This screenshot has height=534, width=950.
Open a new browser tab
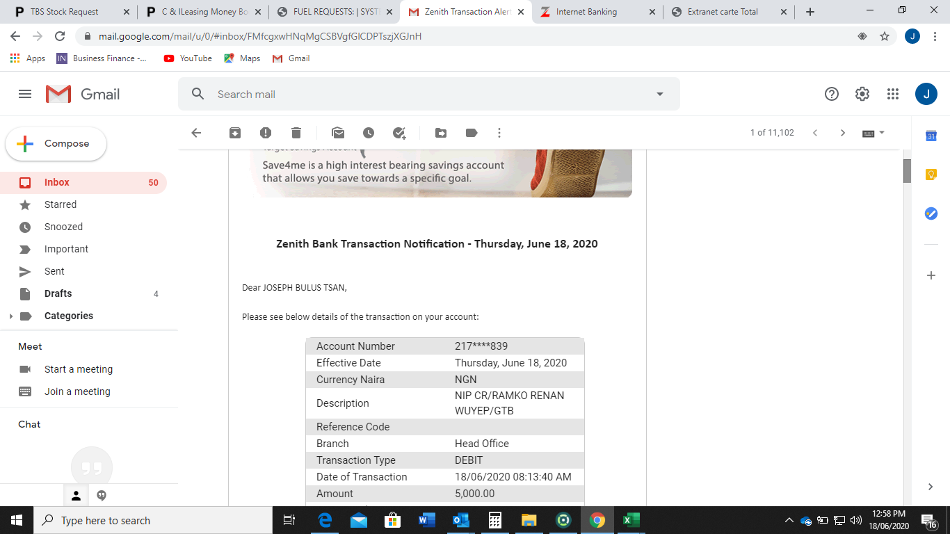pos(810,12)
